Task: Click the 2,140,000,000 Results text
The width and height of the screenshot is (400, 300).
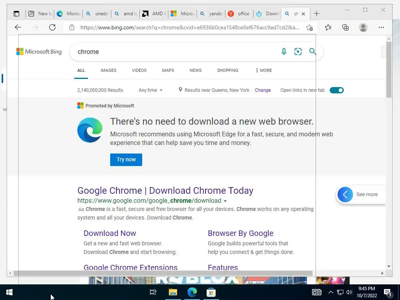Action: (x=100, y=90)
